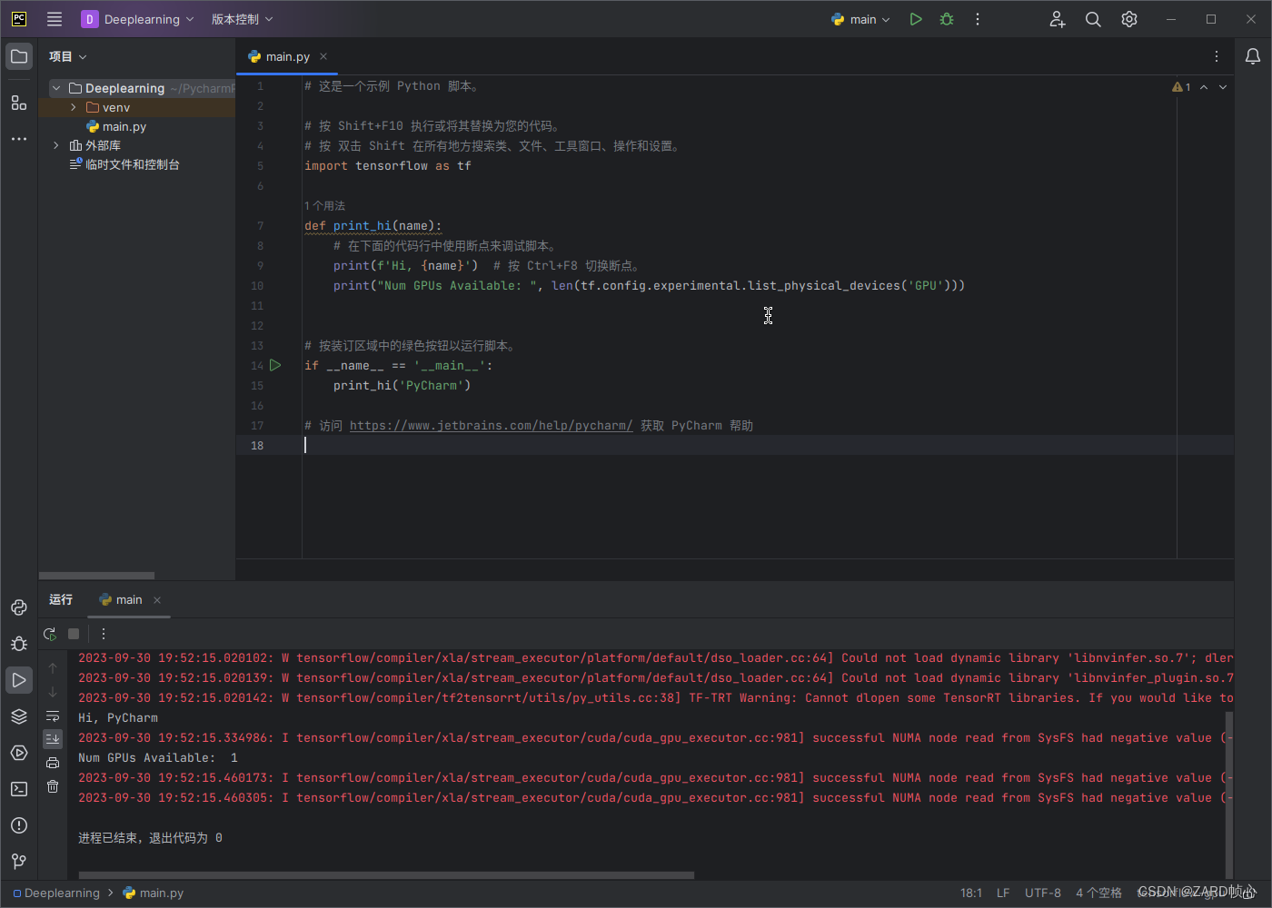This screenshot has width=1272, height=908.
Task: Run the main configuration
Action: [x=916, y=19]
